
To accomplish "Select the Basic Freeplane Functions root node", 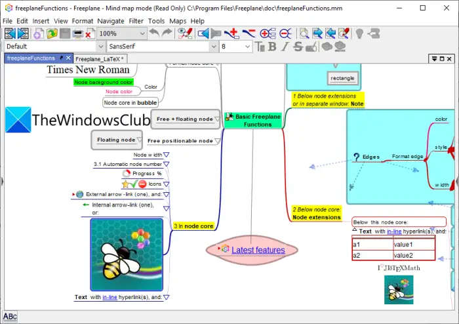I will click(x=253, y=120).
